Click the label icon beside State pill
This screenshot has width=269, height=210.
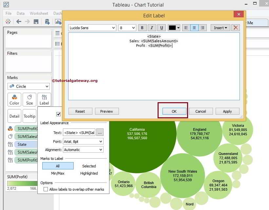coord(10,144)
